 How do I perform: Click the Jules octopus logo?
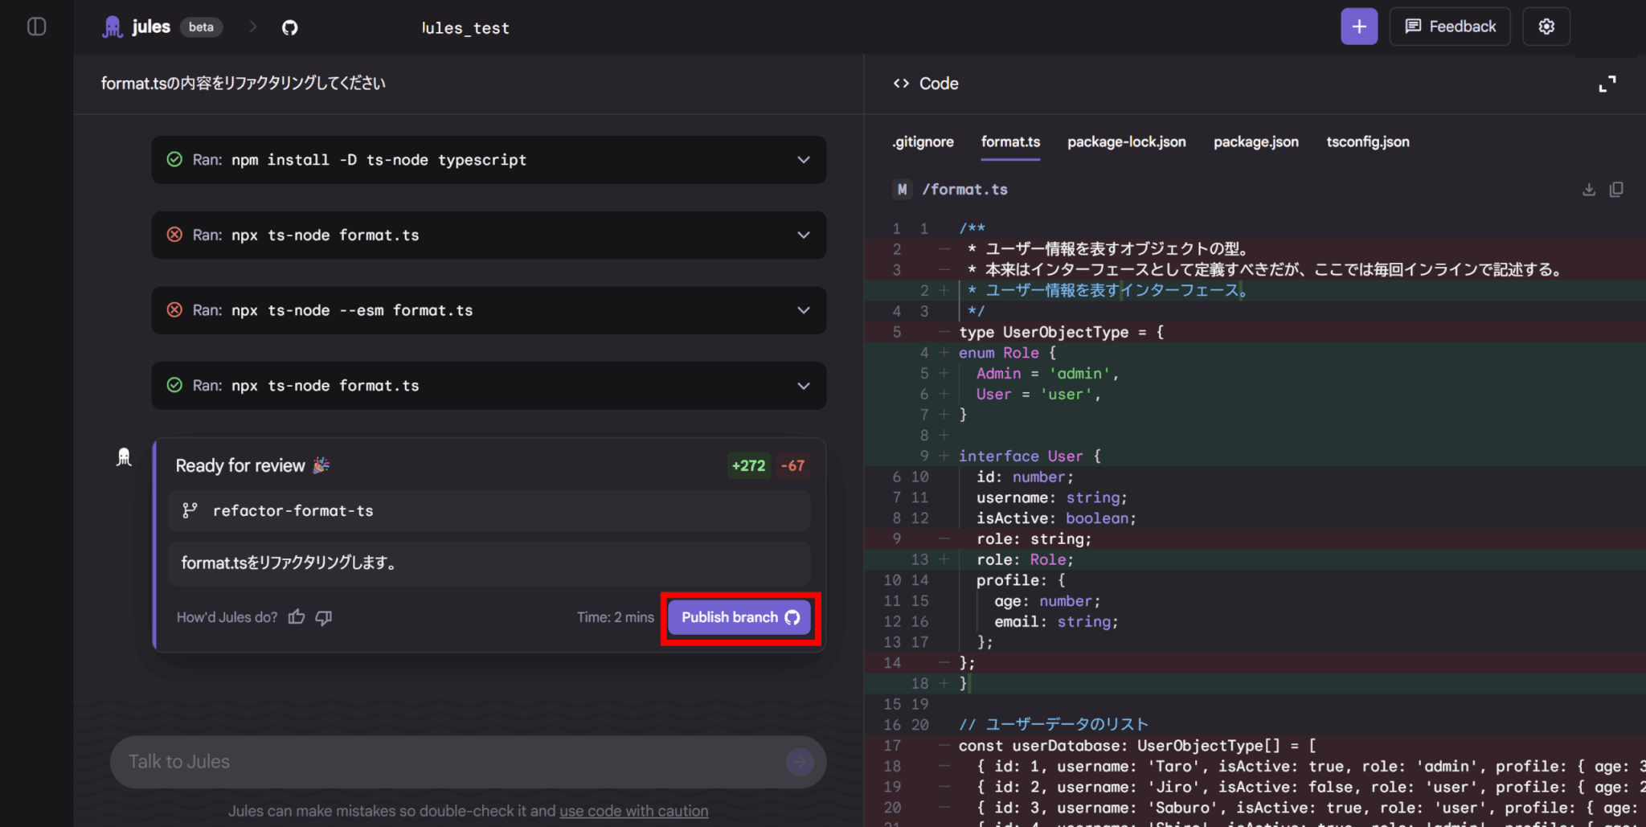113,27
